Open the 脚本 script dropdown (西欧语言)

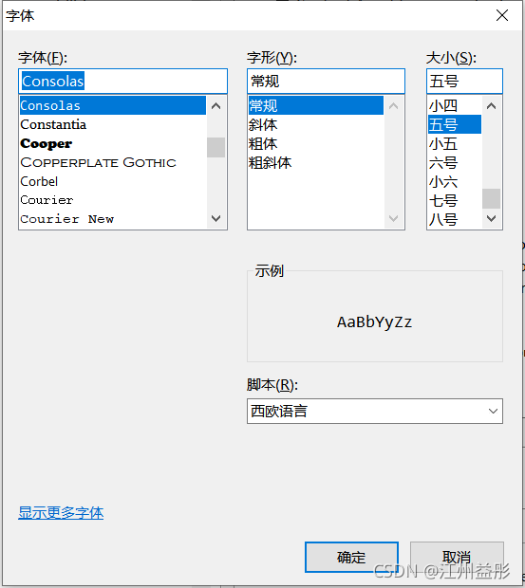tap(374, 411)
